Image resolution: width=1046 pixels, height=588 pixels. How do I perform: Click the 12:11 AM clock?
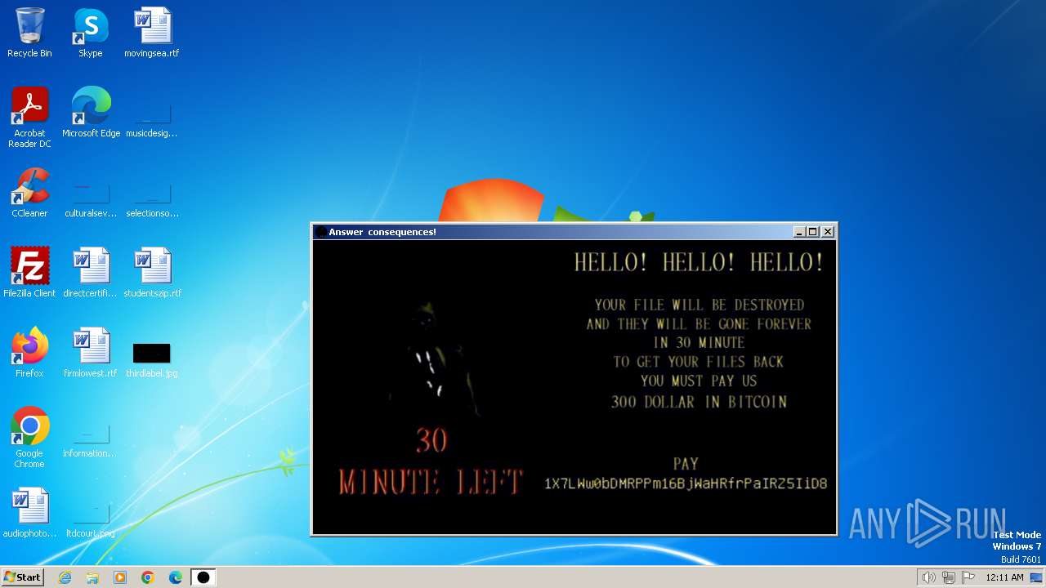tap(1004, 577)
